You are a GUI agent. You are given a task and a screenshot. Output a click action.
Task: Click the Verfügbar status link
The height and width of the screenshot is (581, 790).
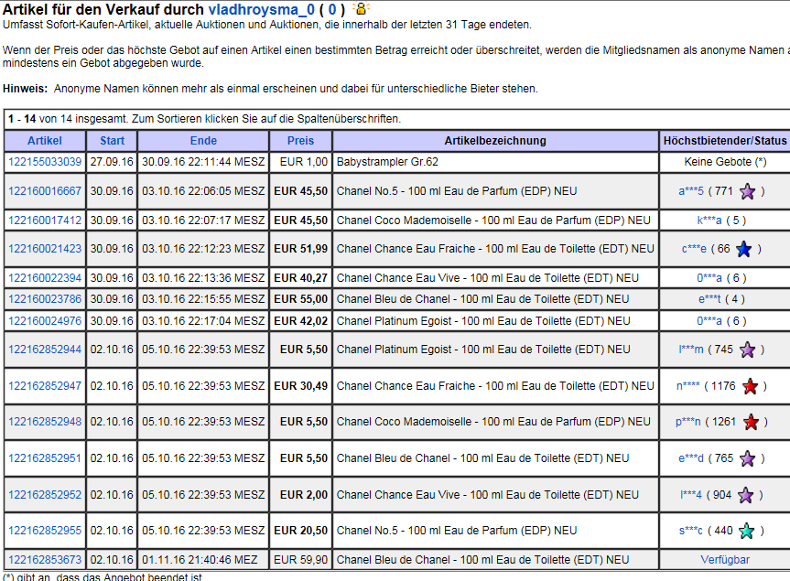tap(725, 560)
